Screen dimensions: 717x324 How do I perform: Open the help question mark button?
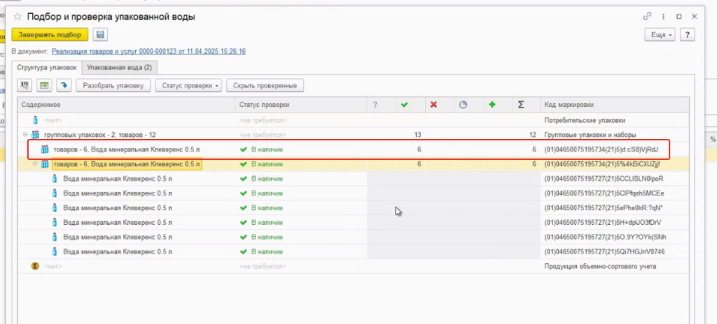coord(688,34)
